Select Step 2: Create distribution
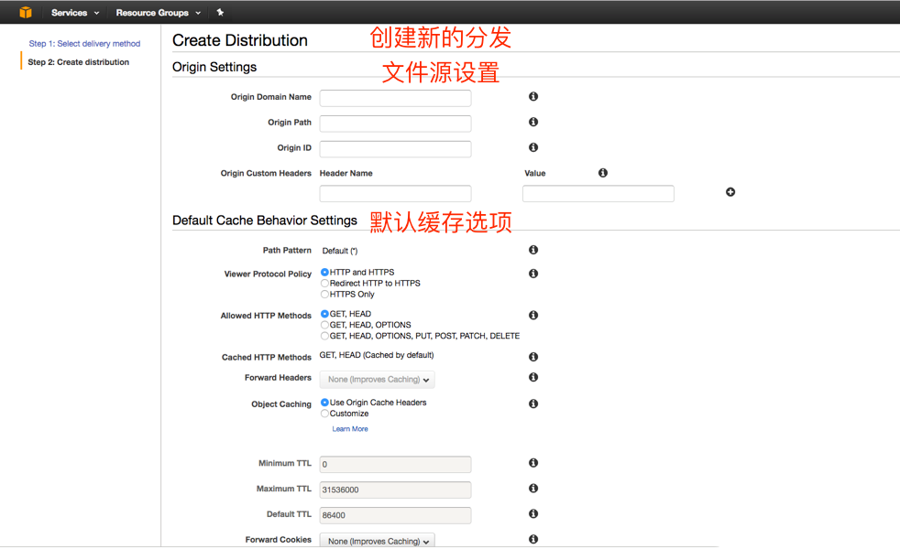This screenshot has width=900, height=549. pyautogui.click(x=79, y=62)
